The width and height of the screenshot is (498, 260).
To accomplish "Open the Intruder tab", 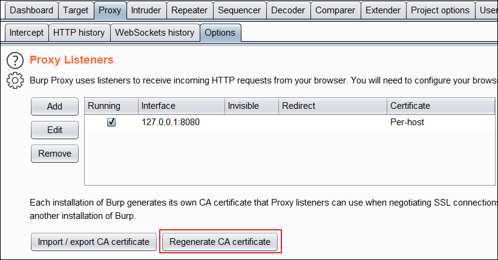I will (x=146, y=10).
